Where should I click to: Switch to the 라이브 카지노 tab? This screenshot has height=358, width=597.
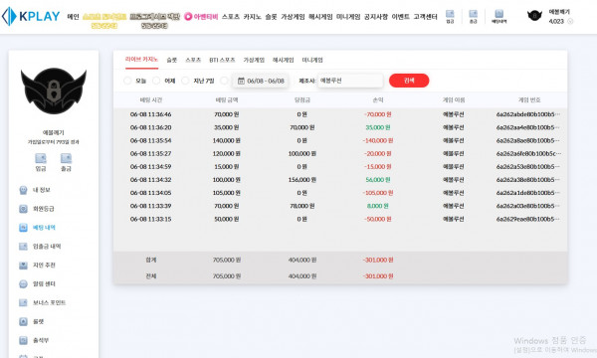141,60
